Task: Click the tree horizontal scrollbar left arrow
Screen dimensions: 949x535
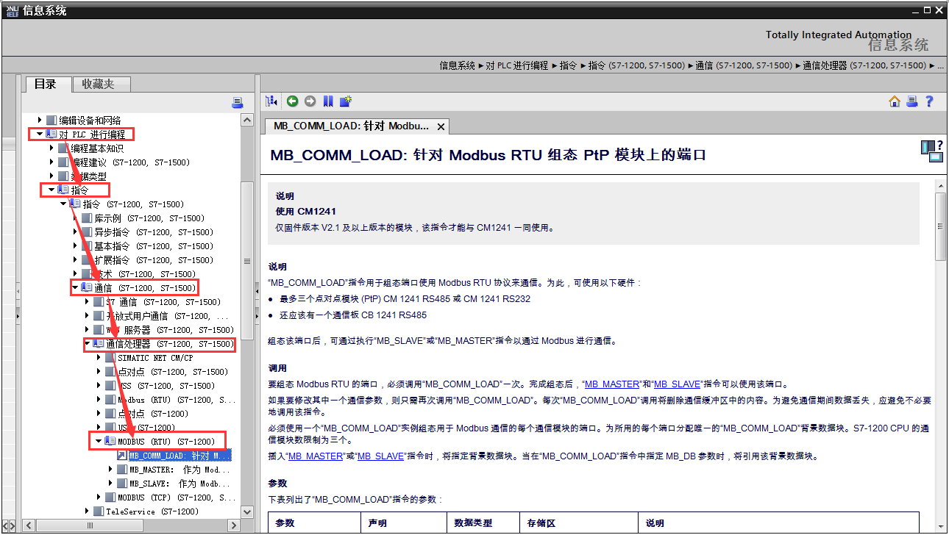Action: (x=29, y=525)
